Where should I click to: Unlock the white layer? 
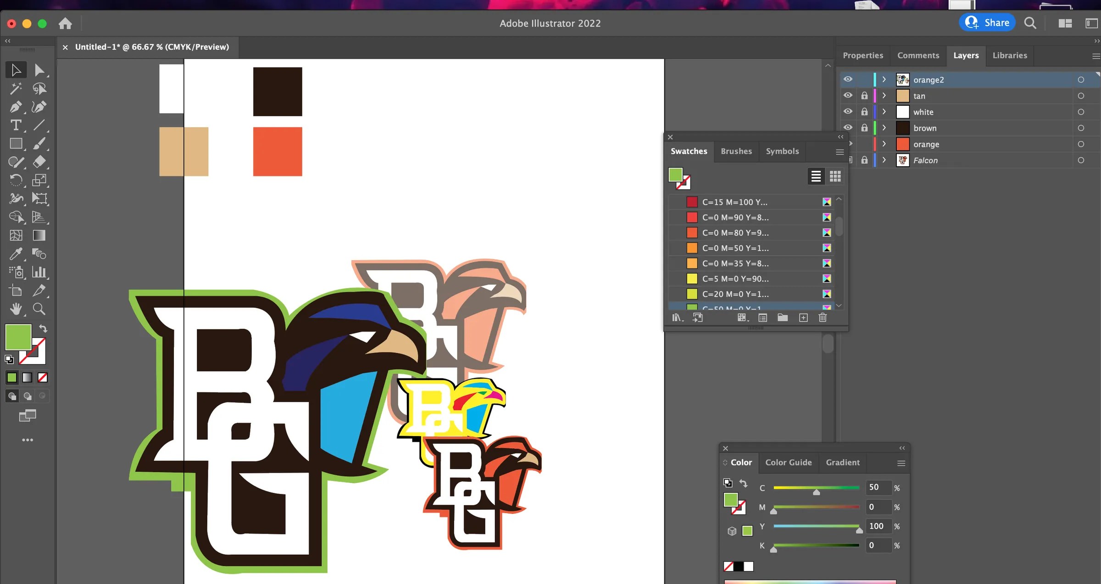tap(864, 111)
